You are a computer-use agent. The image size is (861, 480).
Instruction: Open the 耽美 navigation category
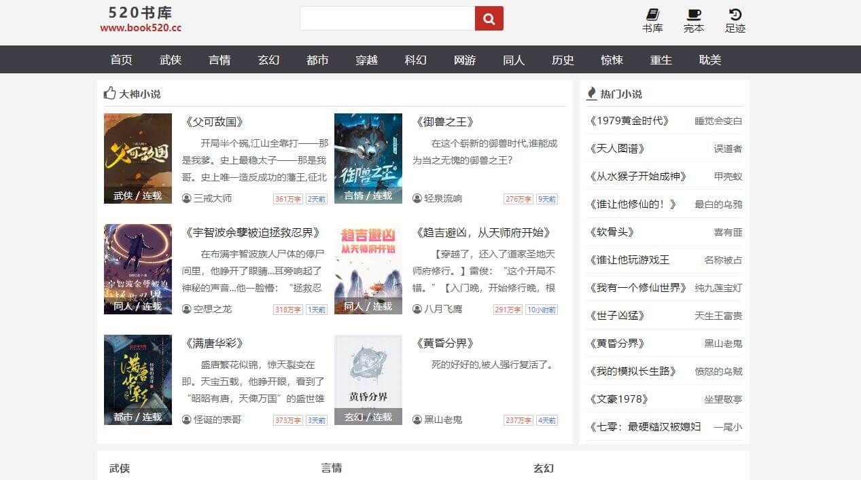709,60
